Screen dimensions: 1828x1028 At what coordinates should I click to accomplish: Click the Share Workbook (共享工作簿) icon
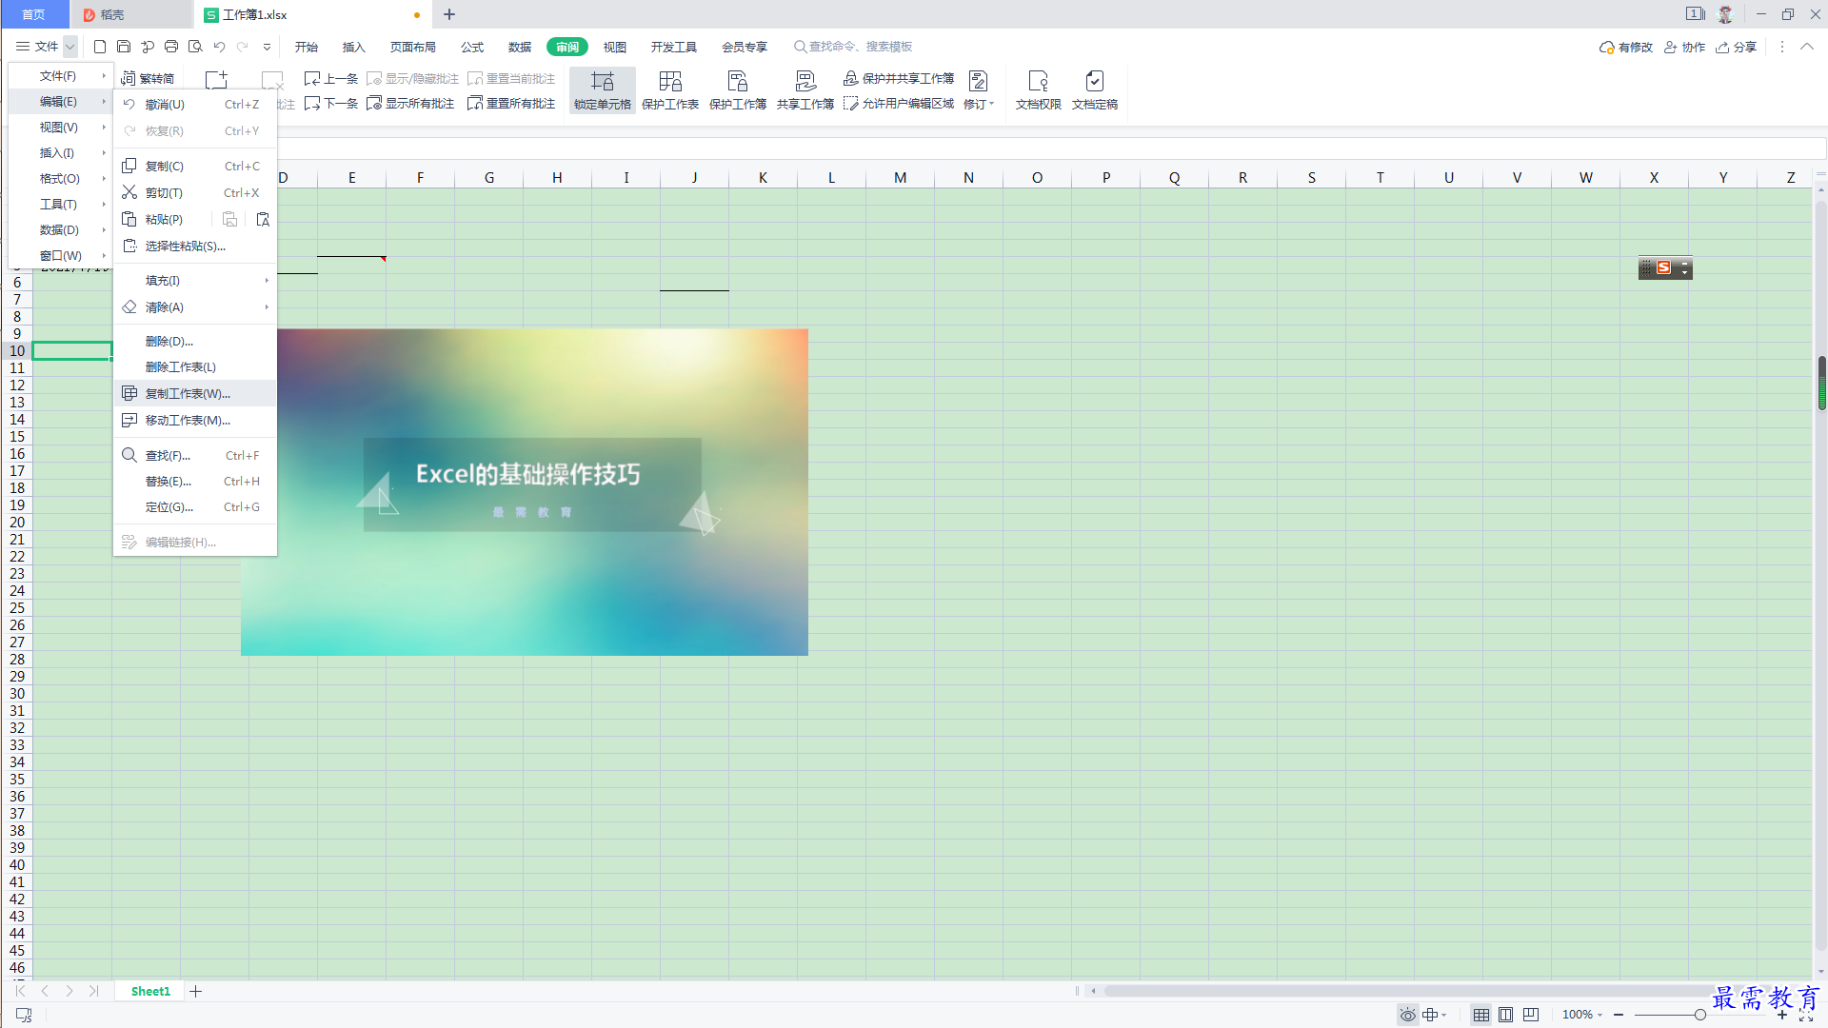click(805, 82)
